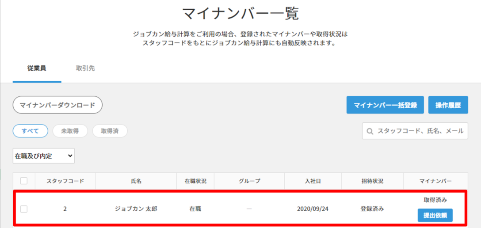
Task: Check the checkbox for ジョブカン 太郎 row
Action: [24, 209]
